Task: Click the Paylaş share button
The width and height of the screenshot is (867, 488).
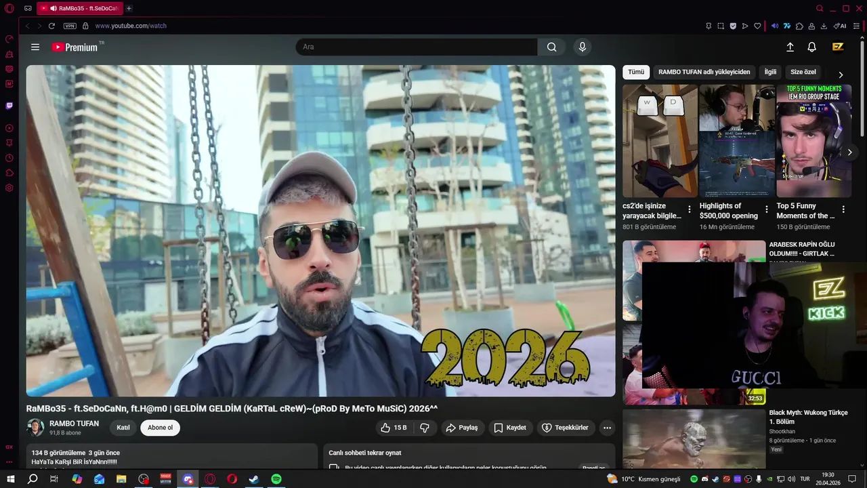Action: click(462, 428)
